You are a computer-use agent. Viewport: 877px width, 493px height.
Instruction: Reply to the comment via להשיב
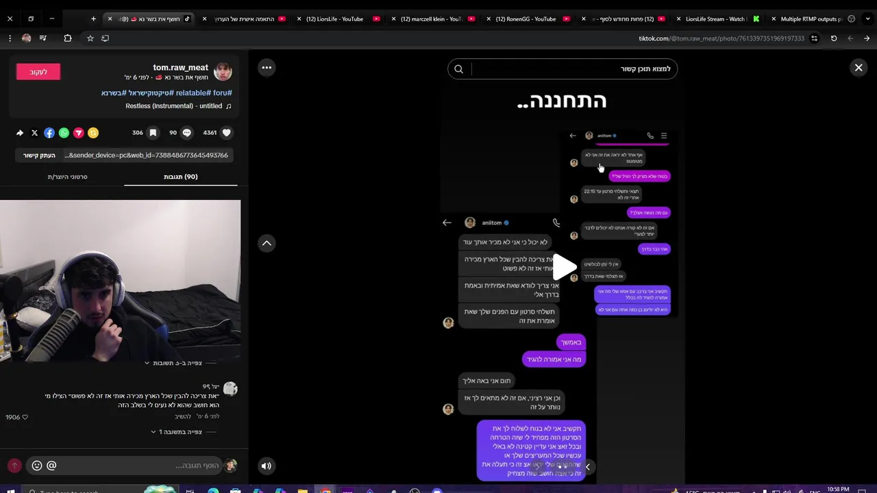(x=183, y=416)
